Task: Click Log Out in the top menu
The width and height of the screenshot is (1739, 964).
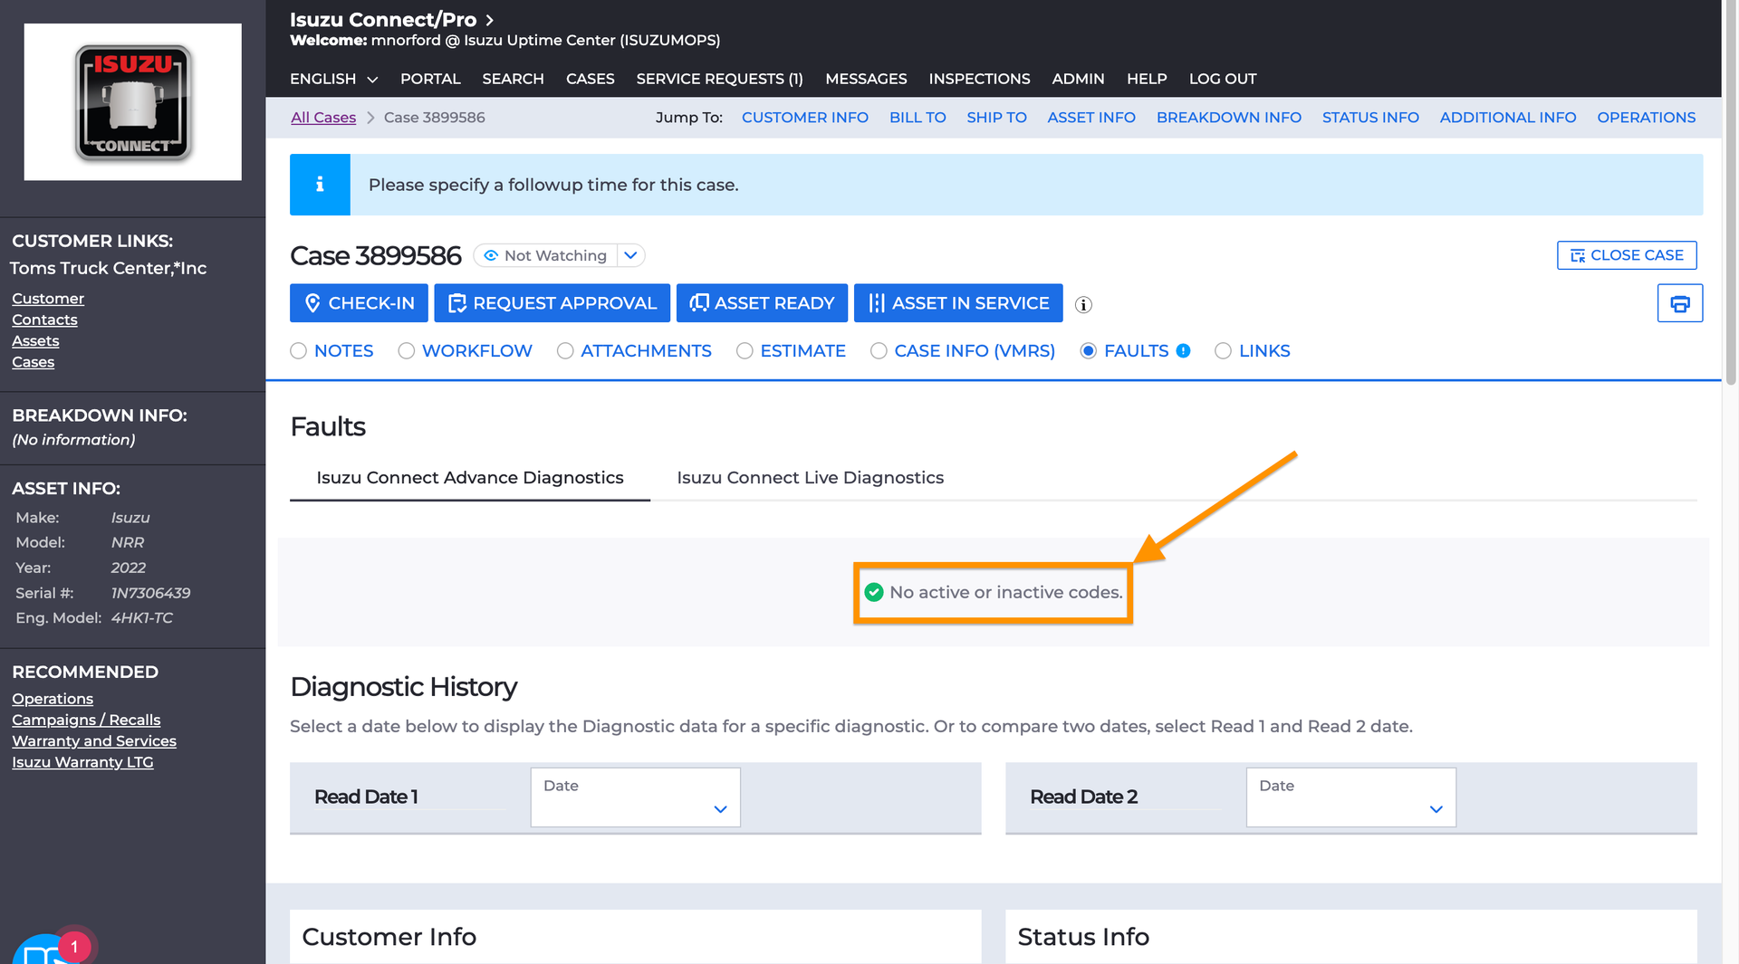Action: [x=1223, y=79]
